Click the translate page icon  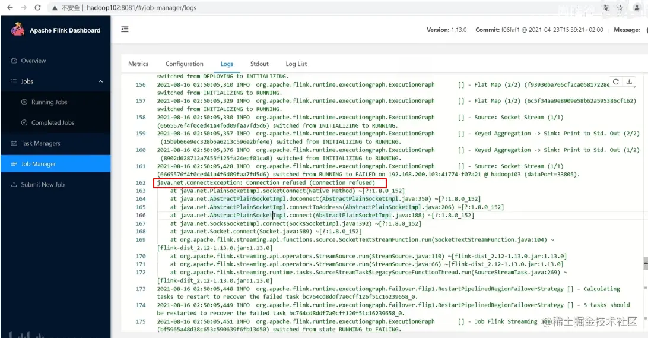tap(606, 8)
